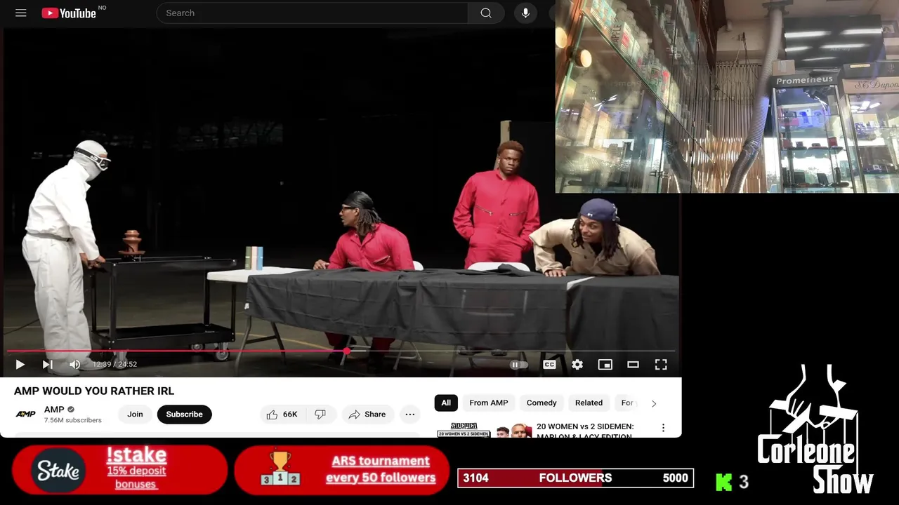Click into the YouTube search field
This screenshot has width=899, height=505.
pyautogui.click(x=312, y=13)
